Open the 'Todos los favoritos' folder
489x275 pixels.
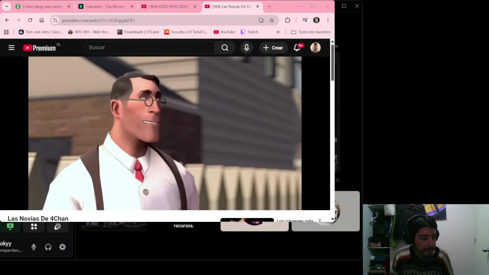click(311, 32)
